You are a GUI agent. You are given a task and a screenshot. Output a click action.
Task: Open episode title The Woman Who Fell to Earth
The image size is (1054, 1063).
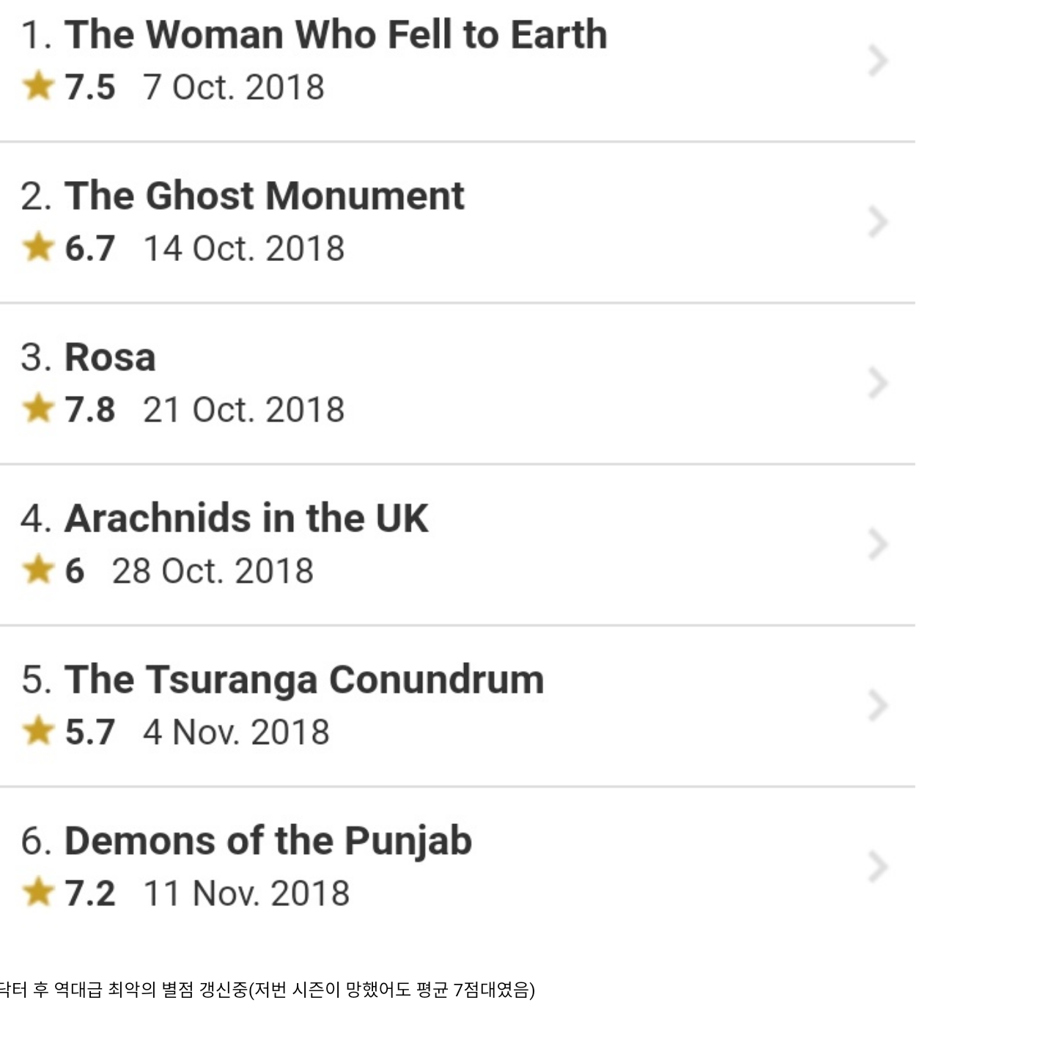336,34
